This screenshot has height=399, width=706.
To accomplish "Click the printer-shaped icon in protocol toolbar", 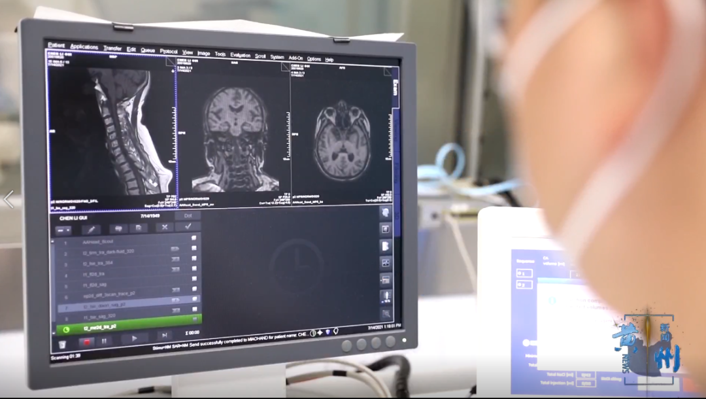I will tap(118, 229).
